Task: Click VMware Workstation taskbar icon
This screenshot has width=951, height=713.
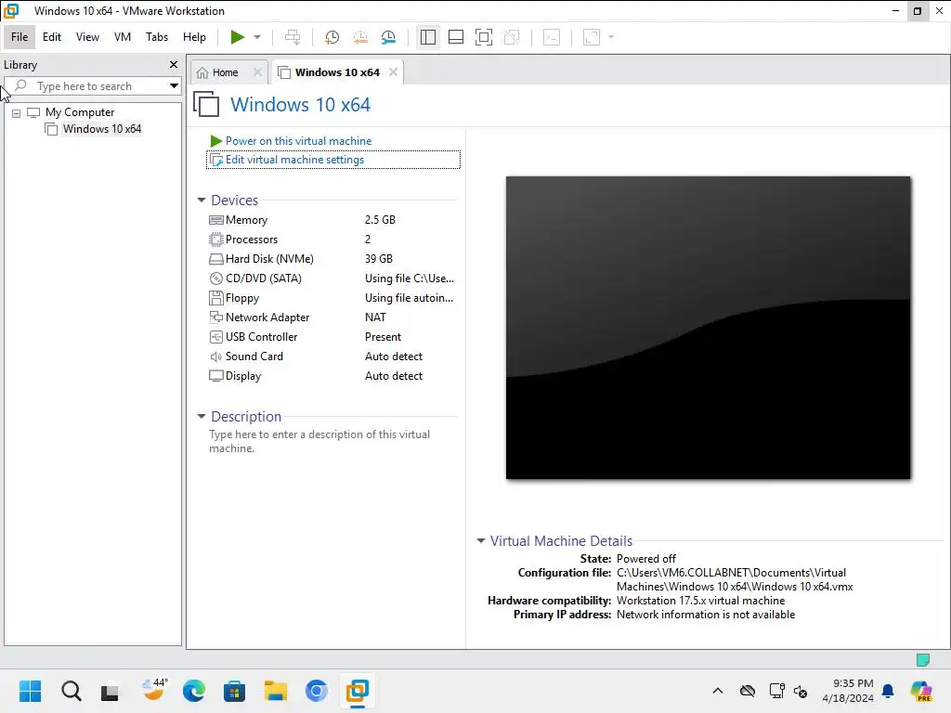Action: pyautogui.click(x=358, y=691)
